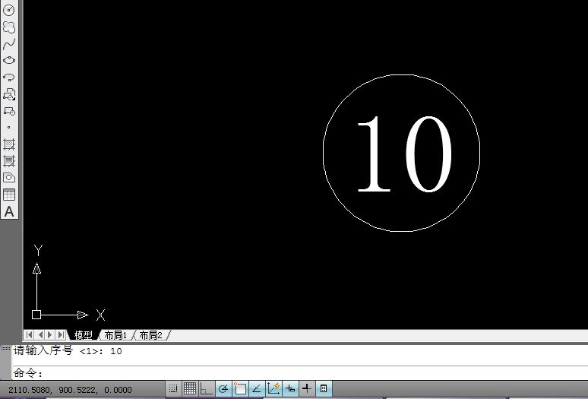Toggle Object Snap in status bar
The image size is (588, 399).
[x=240, y=389]
